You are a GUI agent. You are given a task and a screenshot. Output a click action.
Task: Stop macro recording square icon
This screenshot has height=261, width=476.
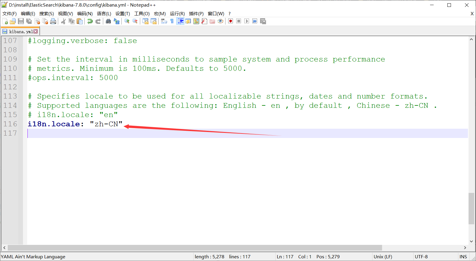click(239, 21)
